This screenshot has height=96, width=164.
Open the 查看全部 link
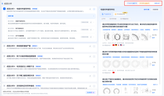158,3
